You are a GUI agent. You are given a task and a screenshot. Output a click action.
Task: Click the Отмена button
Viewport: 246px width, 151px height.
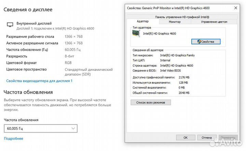[207, 138]
